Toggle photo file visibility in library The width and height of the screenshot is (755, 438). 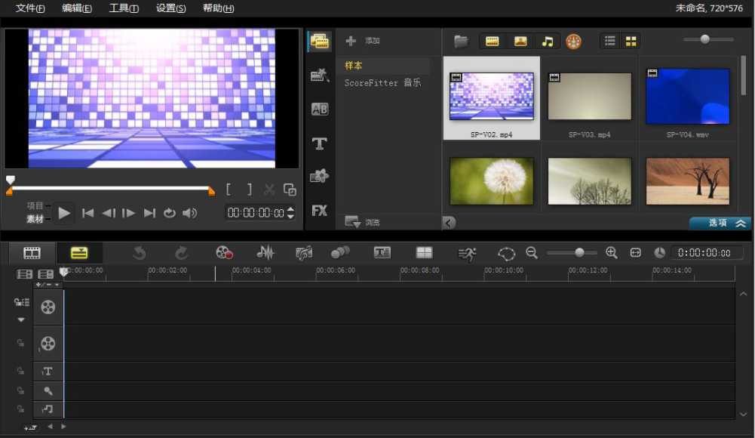[520, 42]
